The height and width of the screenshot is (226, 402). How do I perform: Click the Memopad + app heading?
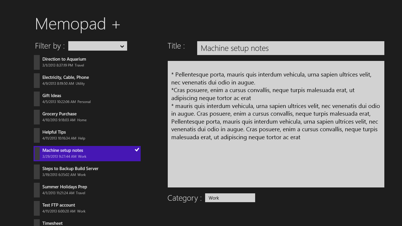tap(77, 24)
